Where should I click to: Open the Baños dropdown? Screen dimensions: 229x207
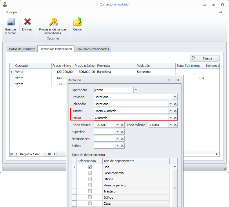click(x=117, y=146)
